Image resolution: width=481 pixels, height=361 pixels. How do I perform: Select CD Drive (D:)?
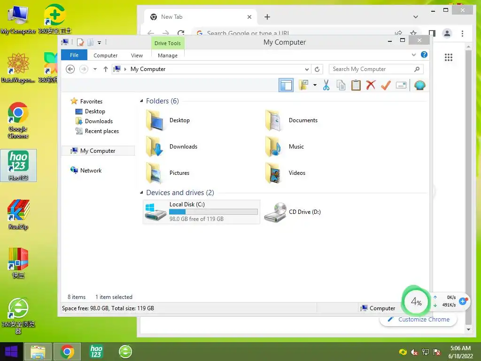pos(292,212)
